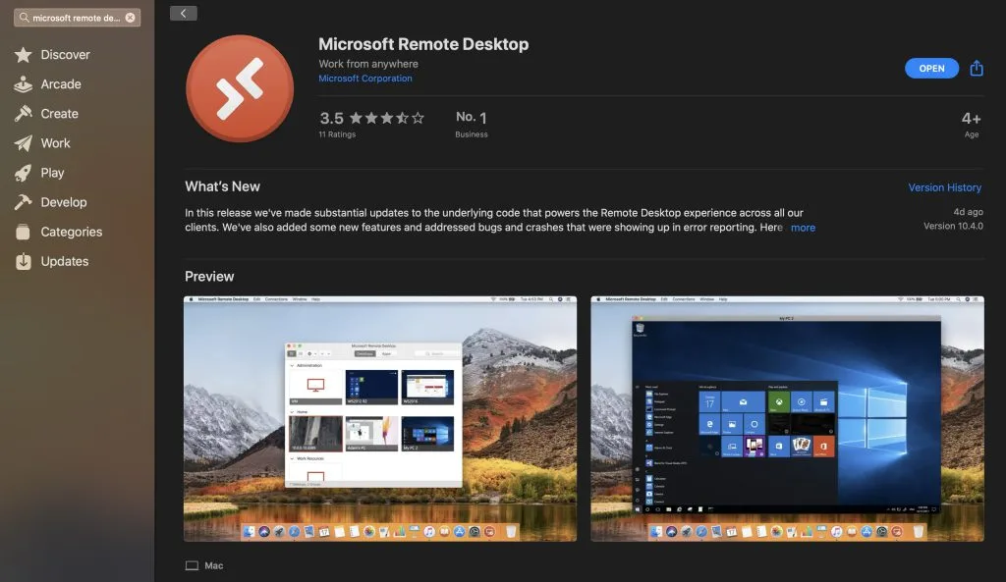The height and width of the screenshot is (582, 1006).
Task: Click the 4d ago text
Action: 968,212
